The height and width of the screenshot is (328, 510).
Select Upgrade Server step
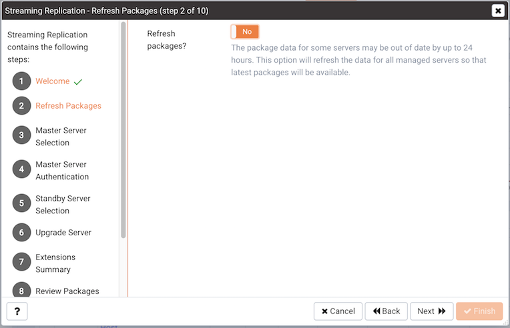63,233
